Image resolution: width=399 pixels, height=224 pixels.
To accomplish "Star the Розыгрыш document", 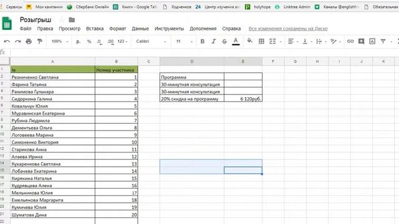I will [x=62, y=19].
